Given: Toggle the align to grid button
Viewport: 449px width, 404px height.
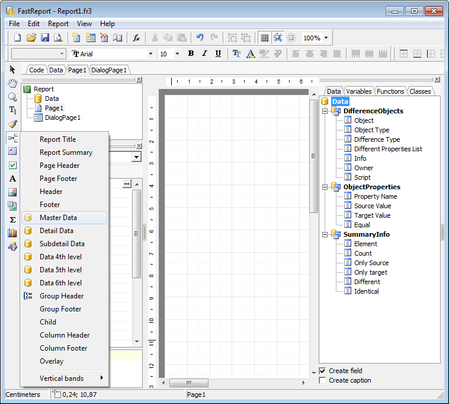Looking at the screenshot, I should tap(278, 37).
